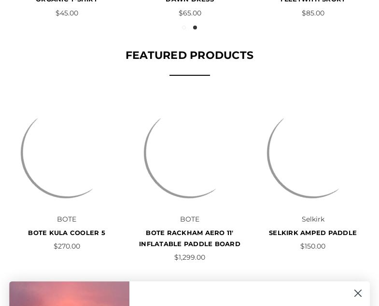Click the $270.00 price
The width and height of the screenshot is (379, 306).
coord(67,246)
